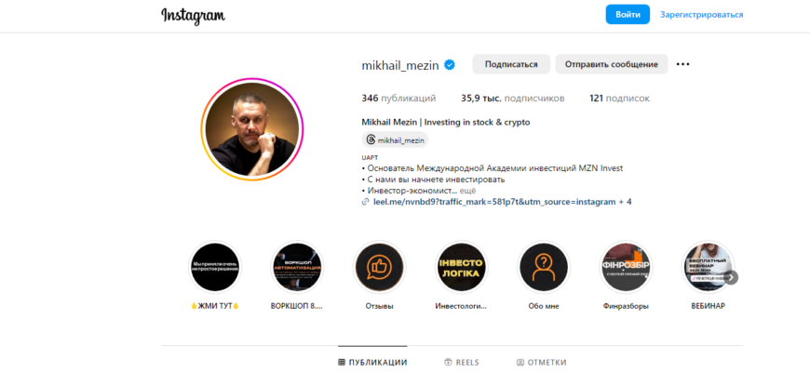Switch to the Публикации tab
Image resolution: width=810 pixels, height=372 pixels.
372,362
